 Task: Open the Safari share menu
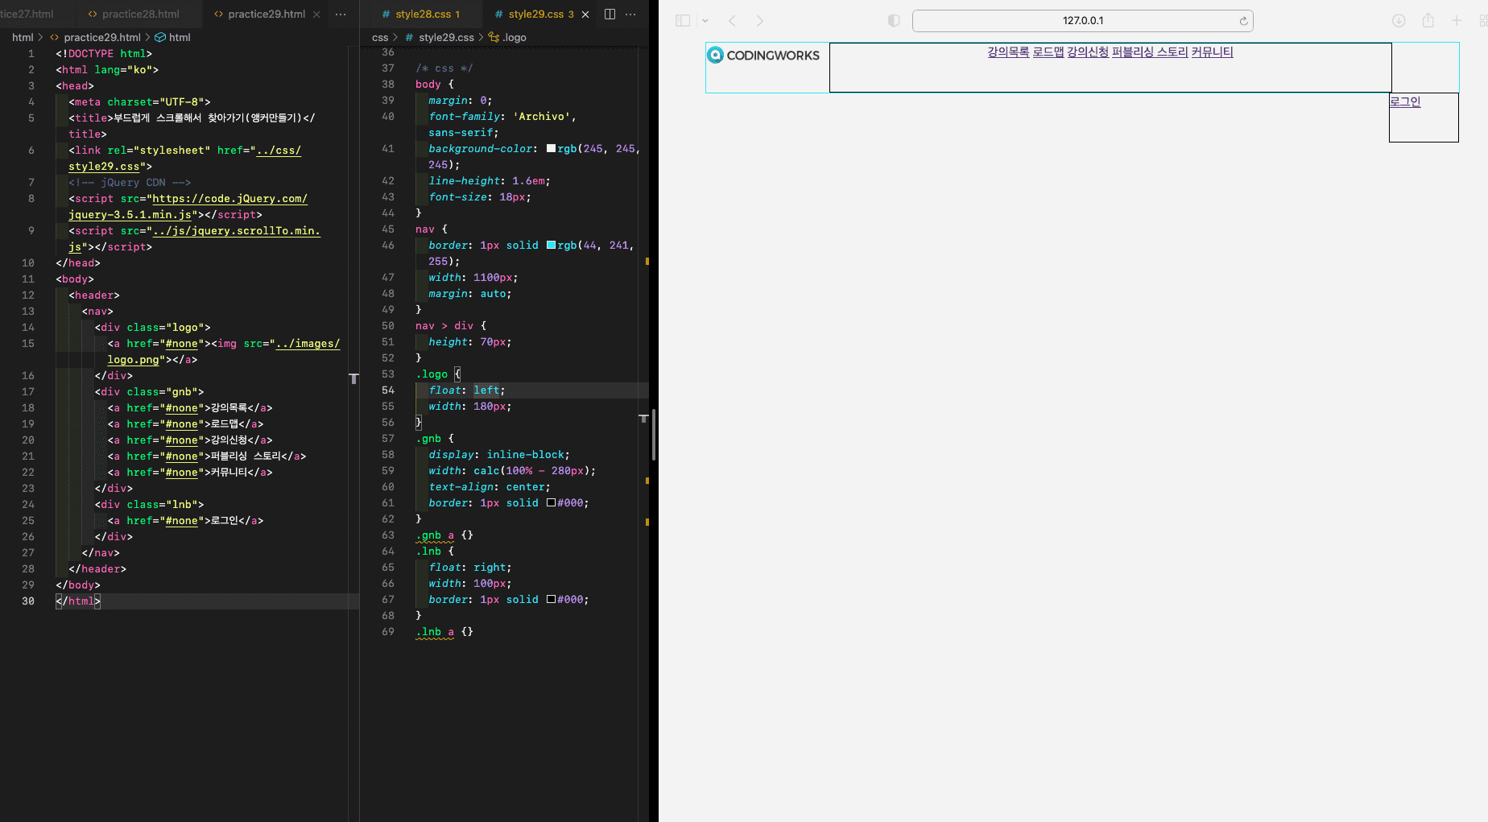click(1428, 21)
